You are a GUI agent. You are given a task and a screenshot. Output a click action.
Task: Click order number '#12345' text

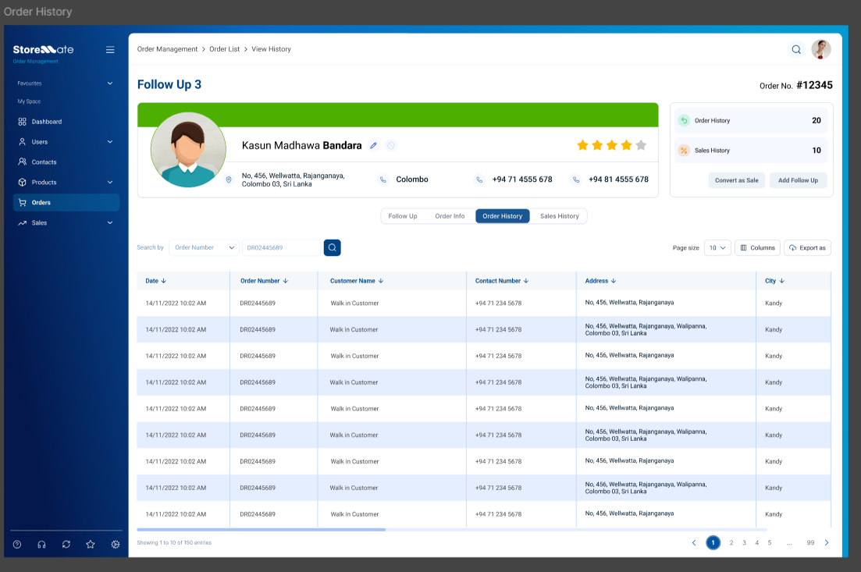tap(814, 85)
